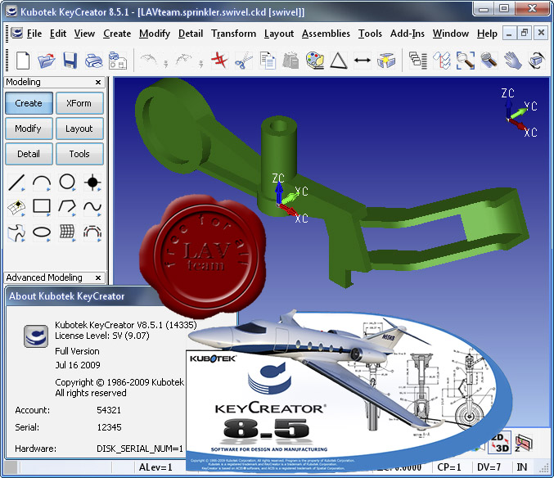Save using the floppy disk icon
This screenshot has width=554, height=478.
pyautogui.click(x=70, y=61)
